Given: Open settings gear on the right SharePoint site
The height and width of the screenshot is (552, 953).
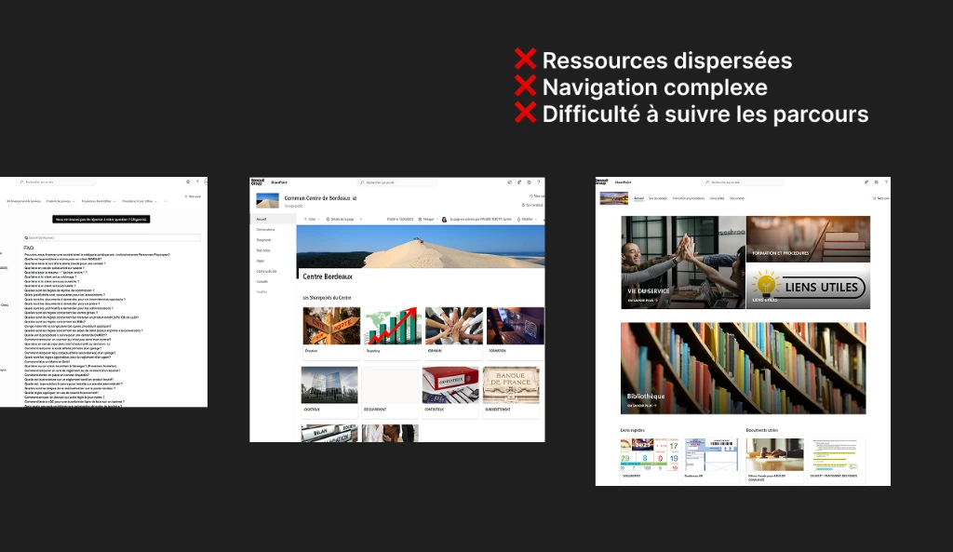Looking at the screenshot, I should (876, 182).
